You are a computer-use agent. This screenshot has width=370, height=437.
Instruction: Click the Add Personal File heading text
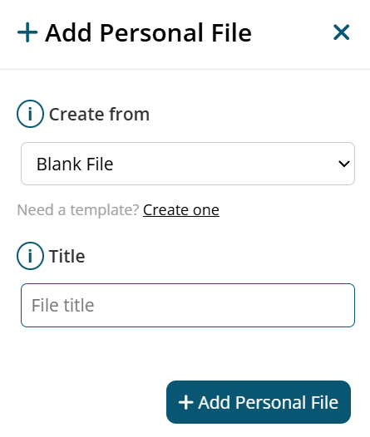coord(148,33)
